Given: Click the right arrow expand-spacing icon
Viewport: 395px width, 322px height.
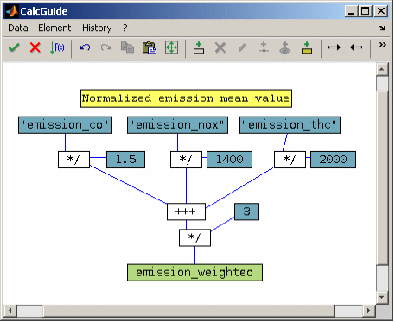Looking at the screenshot, I should pyautogui.click(x=334, y=47).
